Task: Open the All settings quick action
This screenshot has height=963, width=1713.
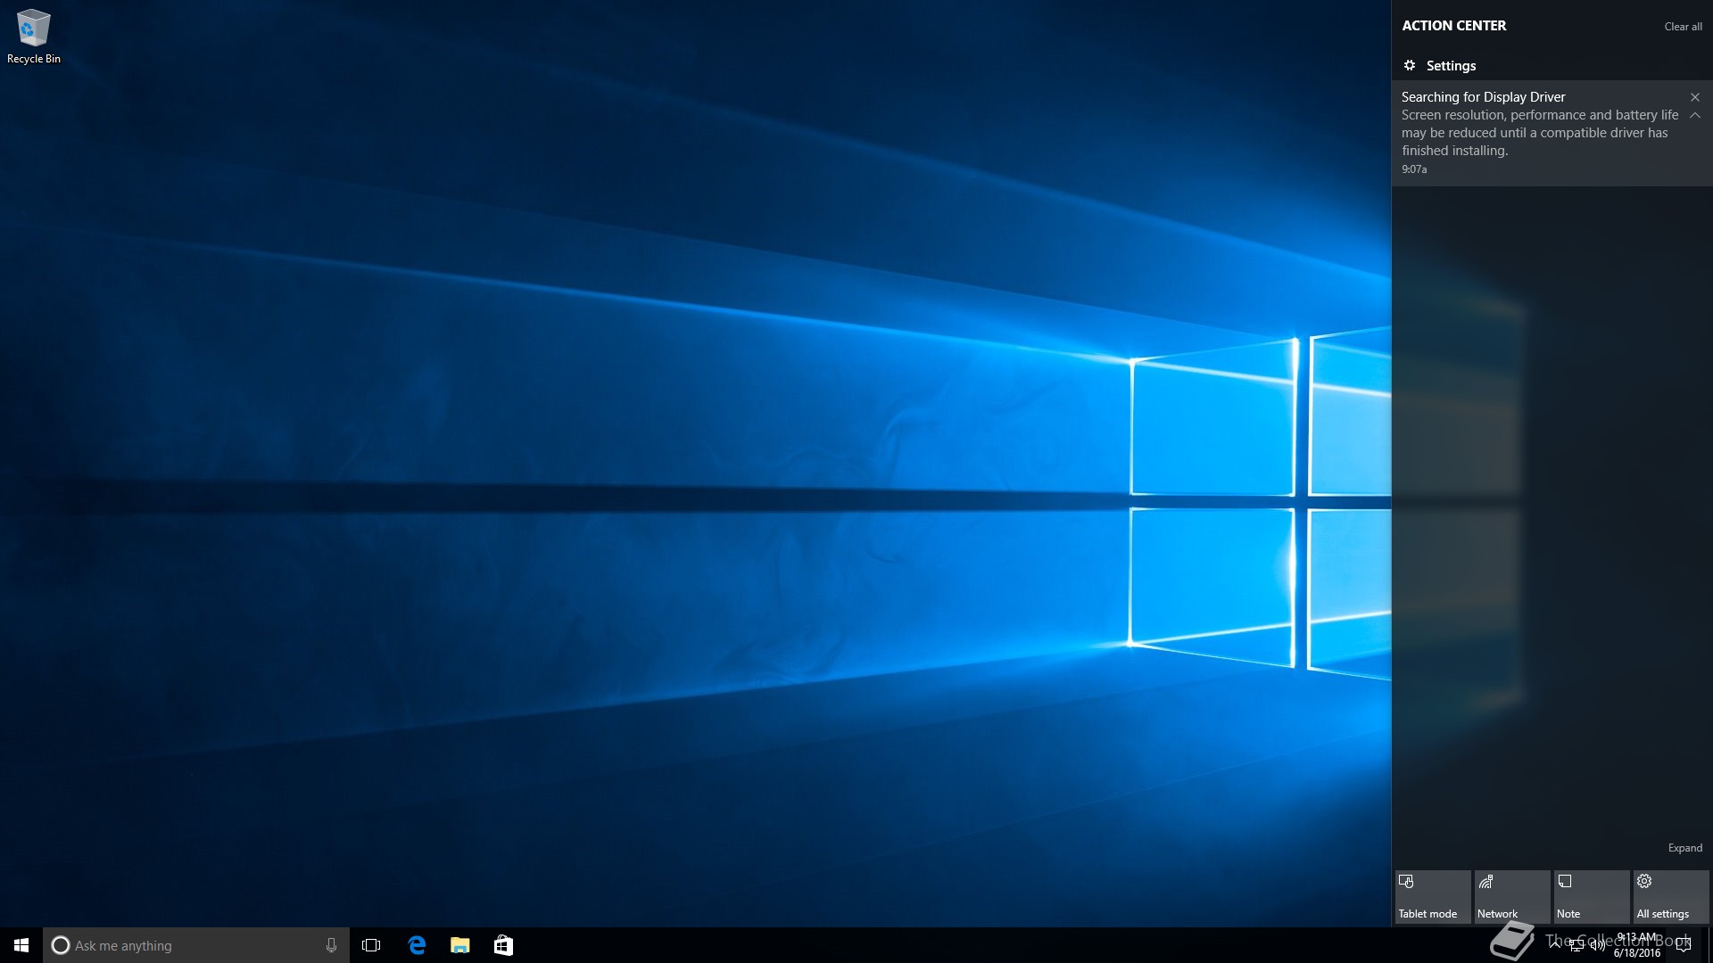Action: coord(1670,897)
